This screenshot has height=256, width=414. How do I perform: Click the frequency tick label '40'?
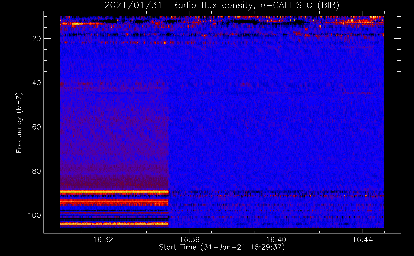tap(37, 83)
